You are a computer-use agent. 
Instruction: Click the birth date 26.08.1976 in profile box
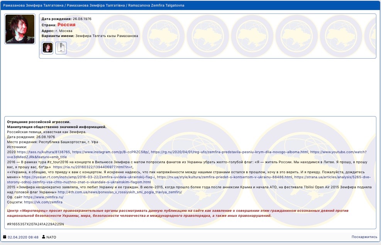pos(82,19)
